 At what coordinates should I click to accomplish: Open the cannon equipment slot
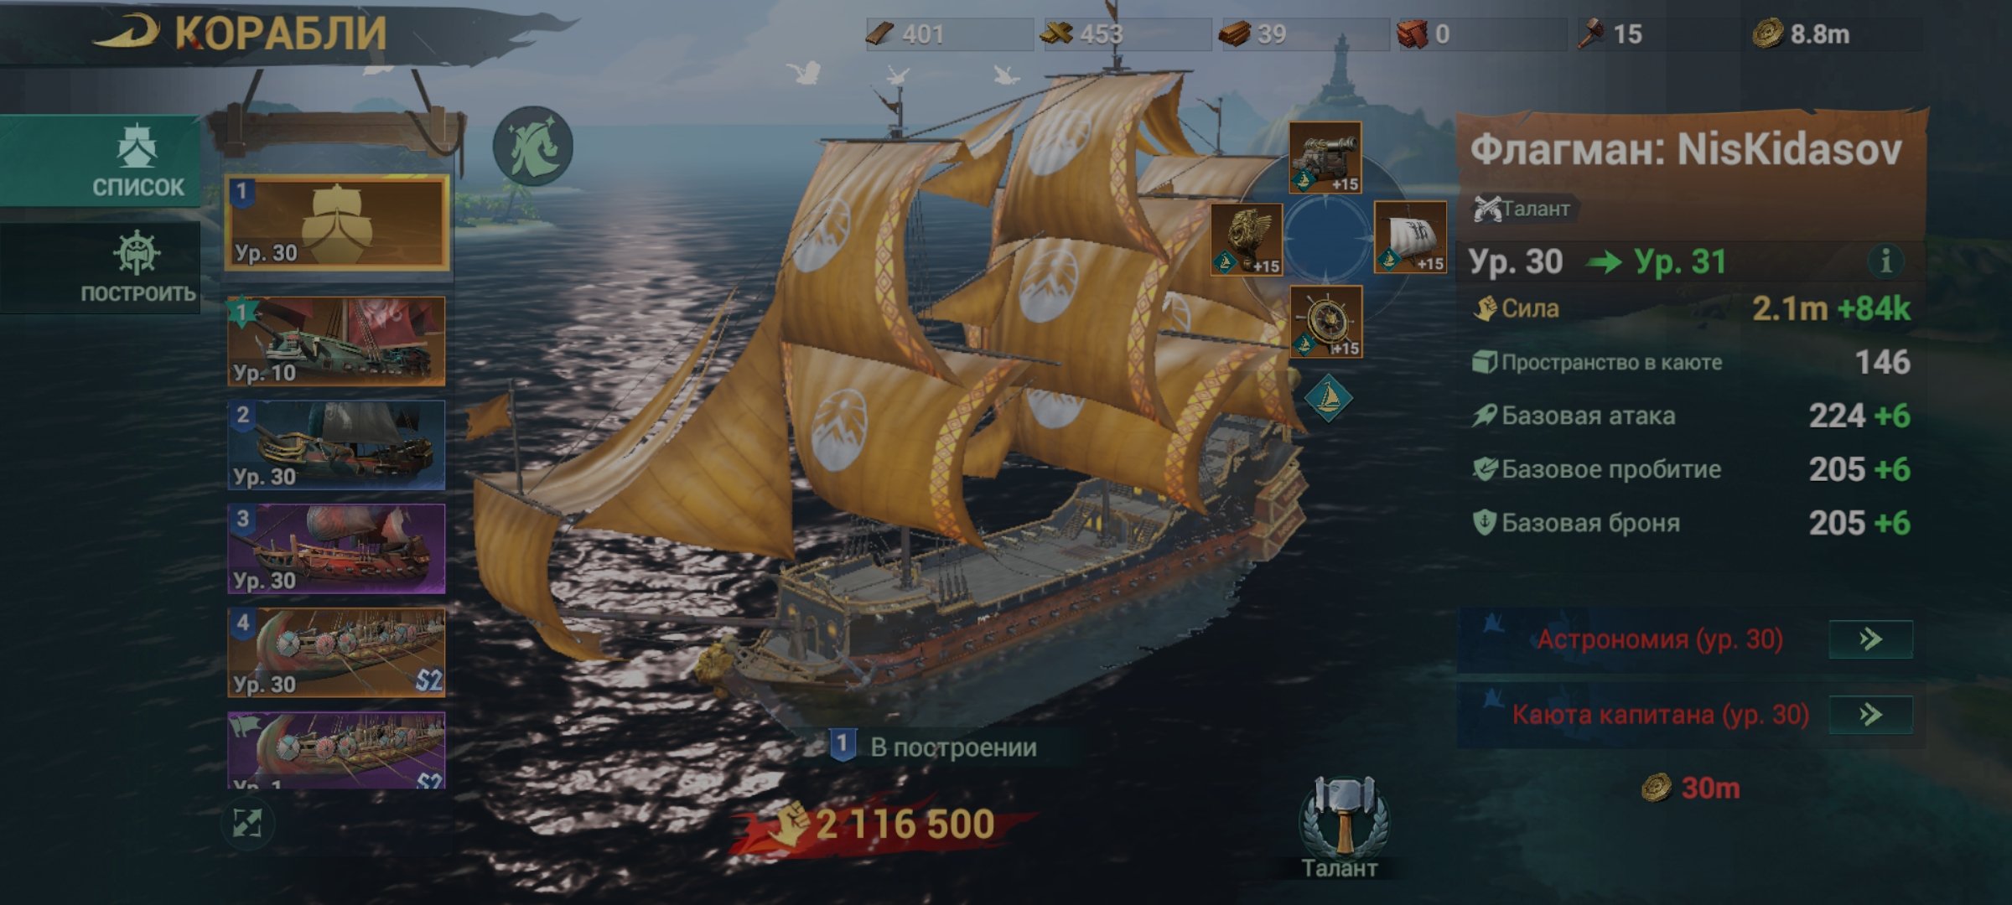[1325, 158]
